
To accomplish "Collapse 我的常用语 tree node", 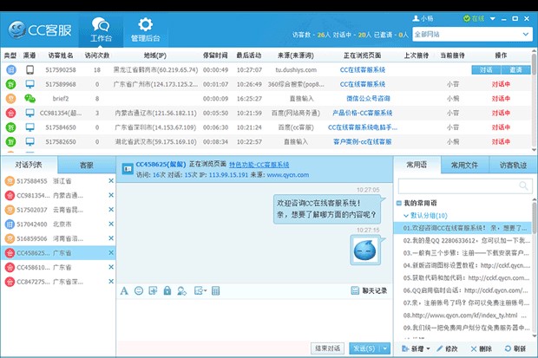I will click(x=400, y=203).
